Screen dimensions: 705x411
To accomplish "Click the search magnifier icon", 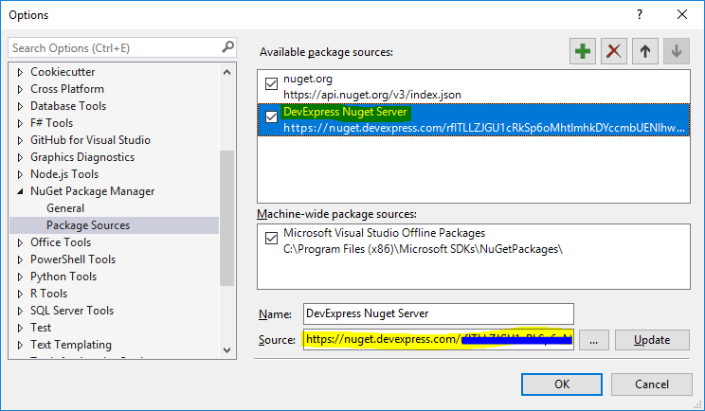I will [x=228, y=46].
